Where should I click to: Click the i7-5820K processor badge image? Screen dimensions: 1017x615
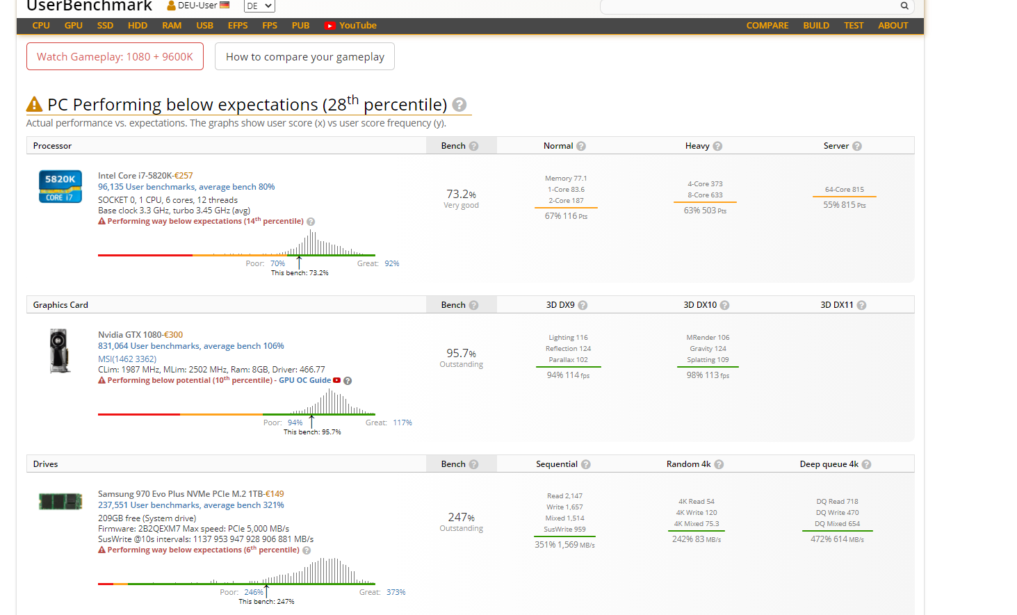tap(60, 186)
